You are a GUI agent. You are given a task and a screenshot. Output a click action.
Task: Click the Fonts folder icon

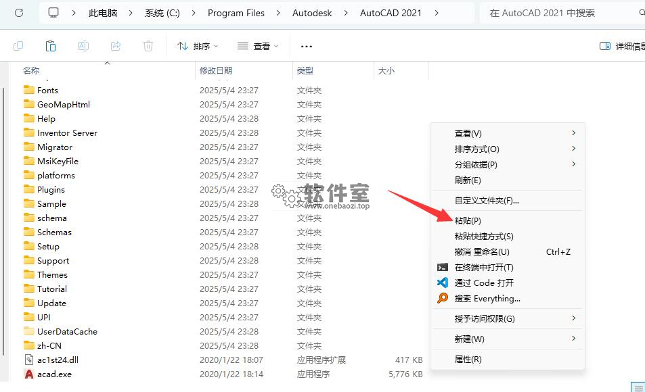[29, 90]
